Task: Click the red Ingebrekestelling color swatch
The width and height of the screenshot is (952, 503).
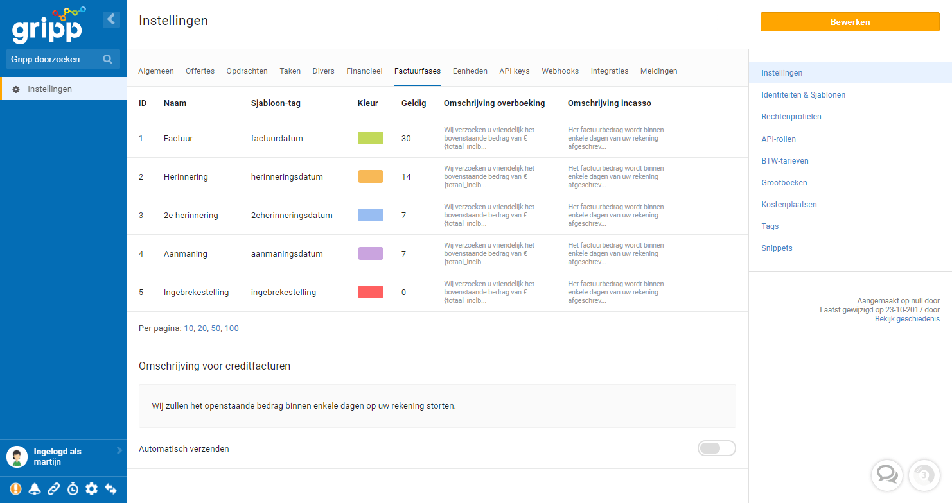Action: (371, 292)
